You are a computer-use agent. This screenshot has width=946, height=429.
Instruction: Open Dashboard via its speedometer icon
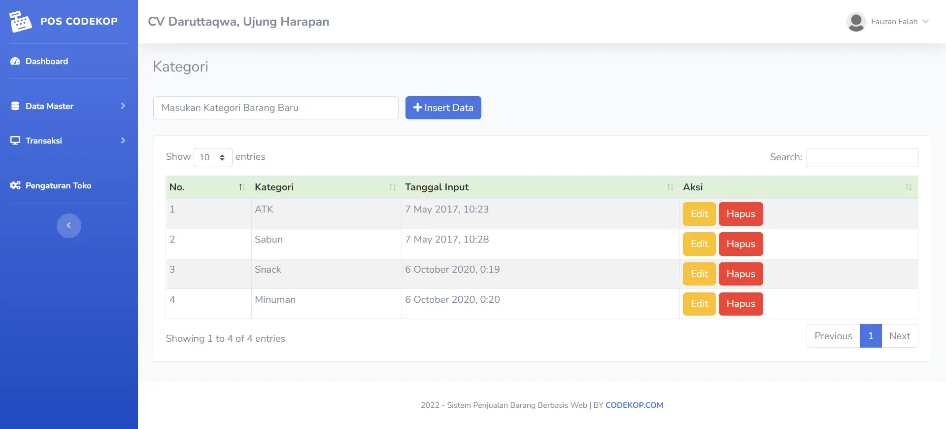pos(15,61)
